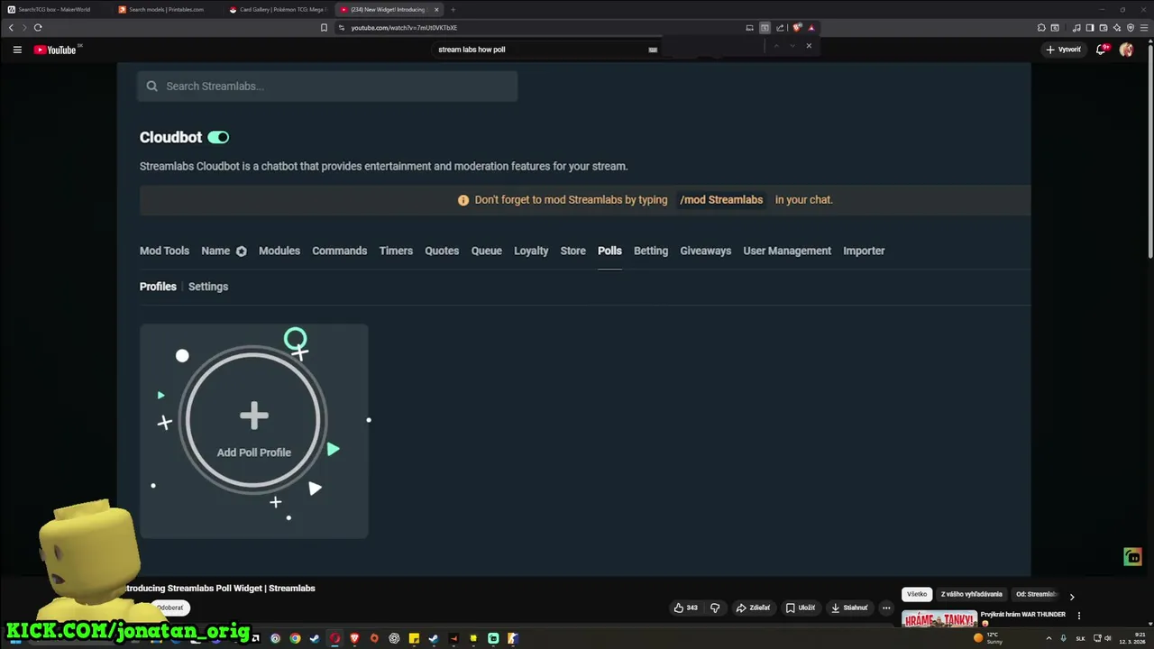Select the Profiles sub-tab
1154x649 pixels.
158,287
